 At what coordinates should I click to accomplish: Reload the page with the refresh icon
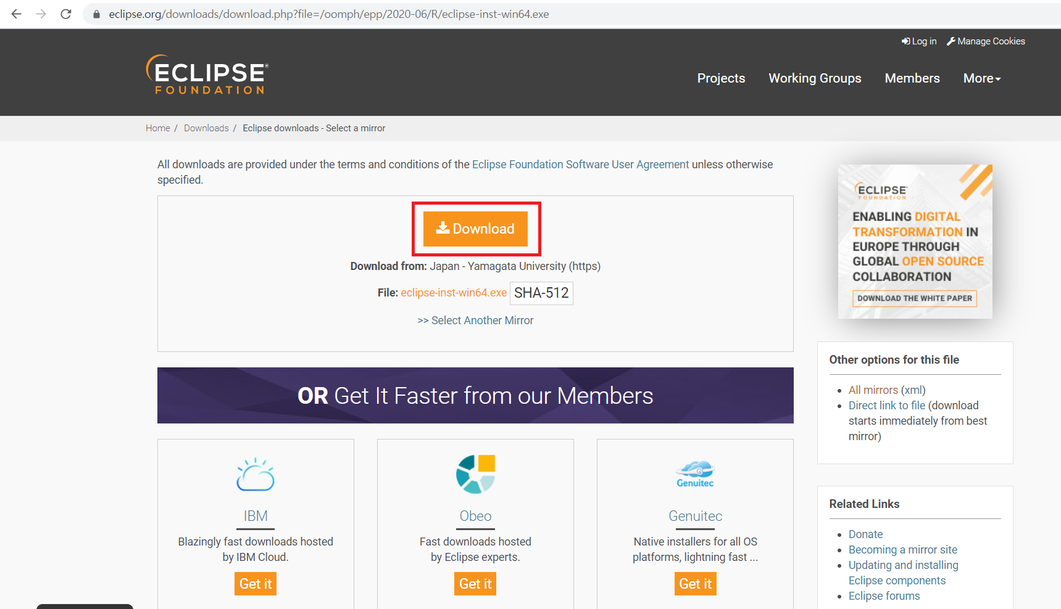point(66,14)
